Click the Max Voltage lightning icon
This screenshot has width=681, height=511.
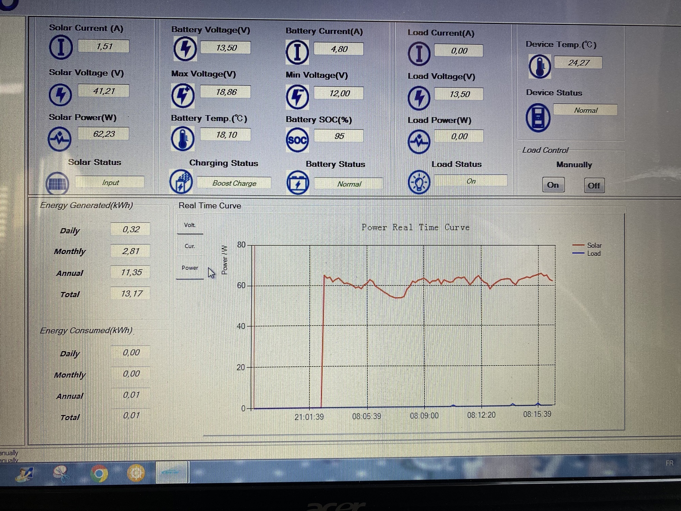point(183,95)
